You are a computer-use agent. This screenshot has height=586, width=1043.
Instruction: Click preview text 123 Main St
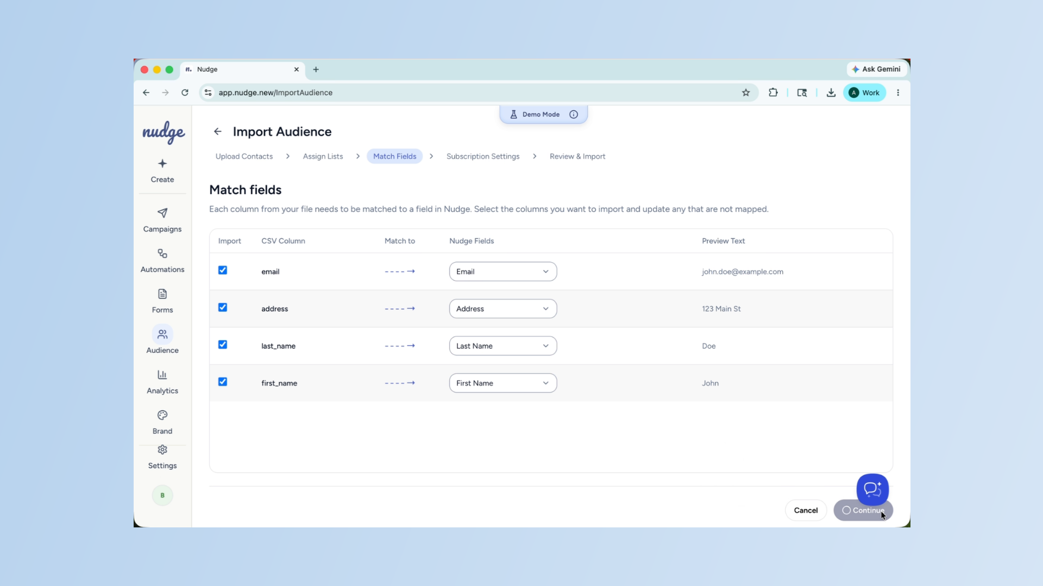point(721,309)
